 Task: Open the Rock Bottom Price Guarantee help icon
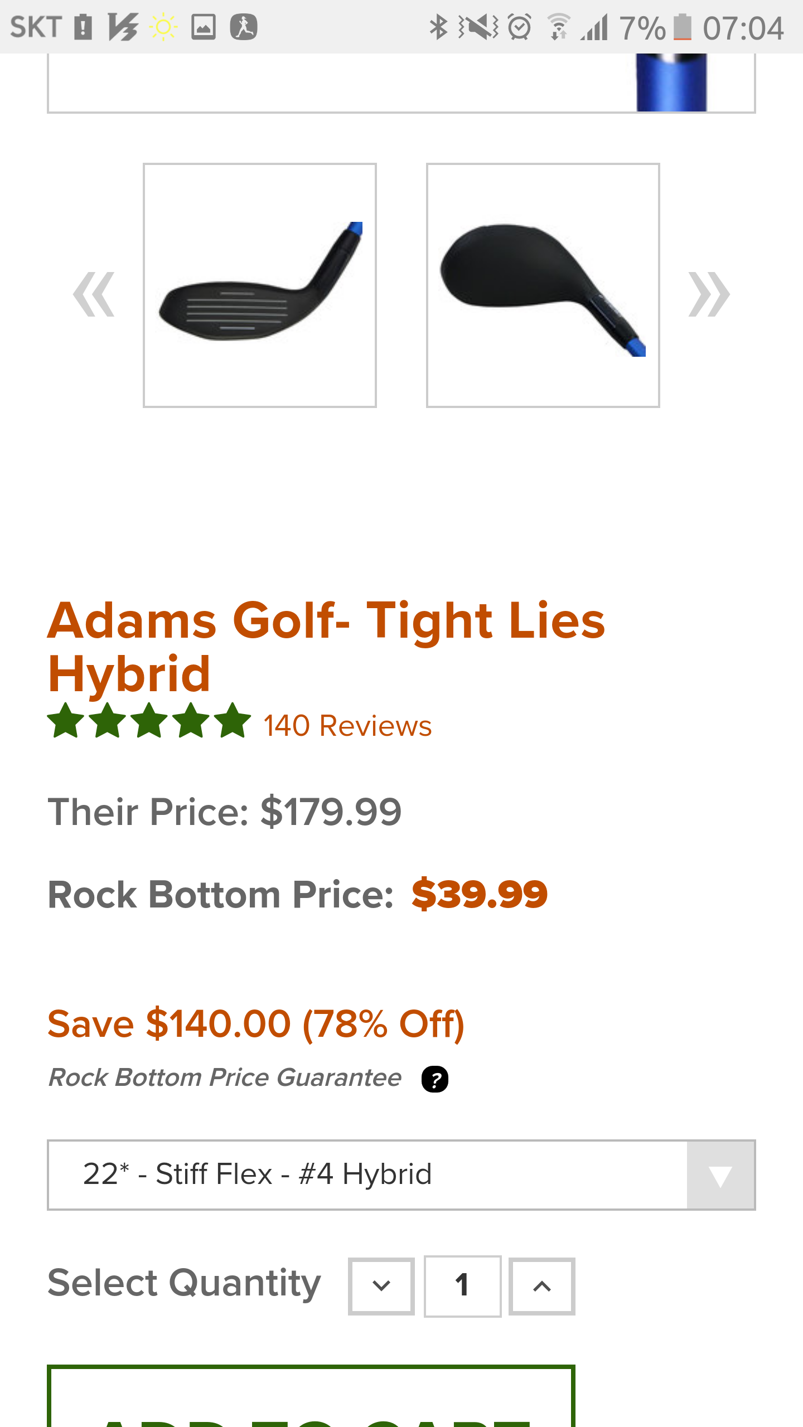pos(435,1079)
